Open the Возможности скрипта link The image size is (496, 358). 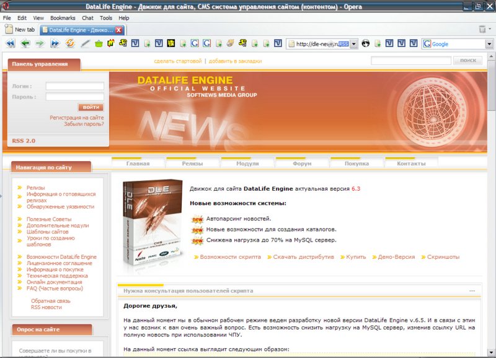pyautogui.click(x=230, y=257)
